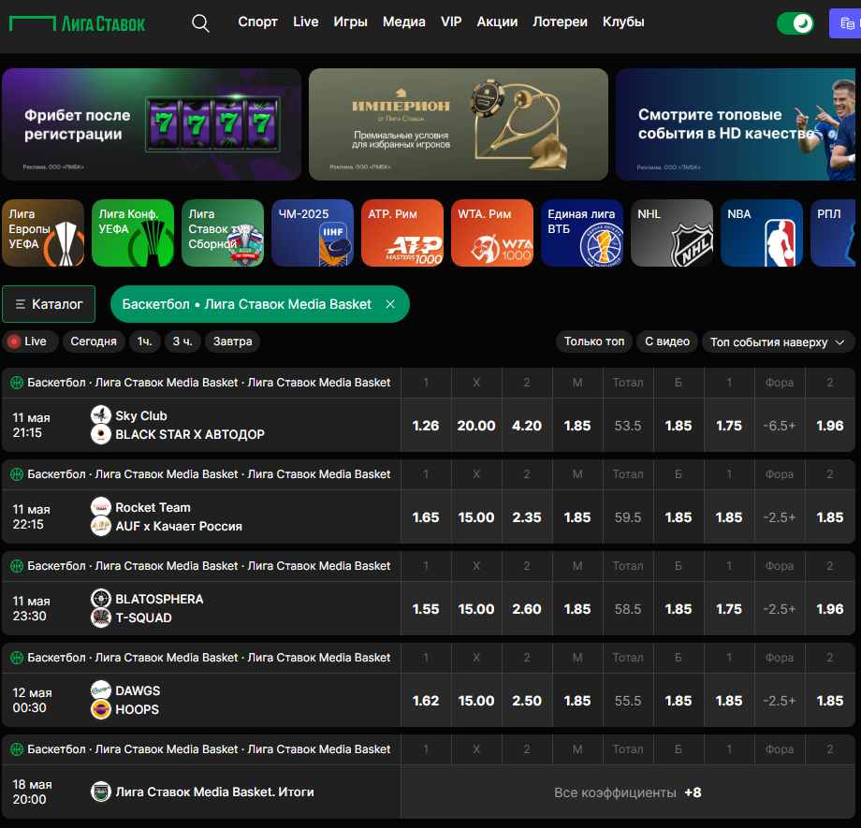Open the Игры menu item
861x828 pixels.
350,22
